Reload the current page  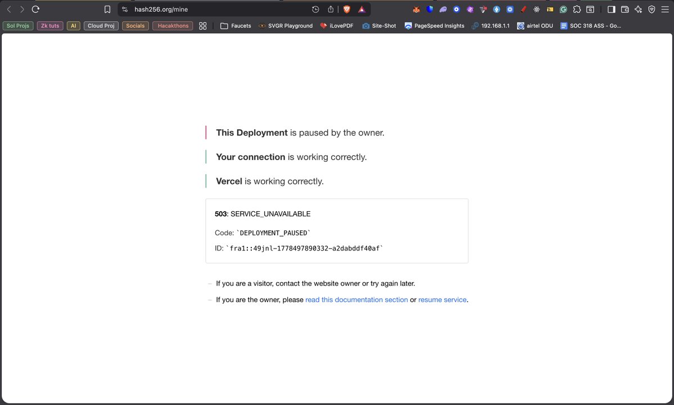click(x=35, y=9)
